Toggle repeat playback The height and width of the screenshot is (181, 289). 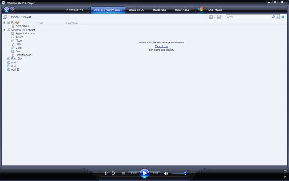coord(113,173)
